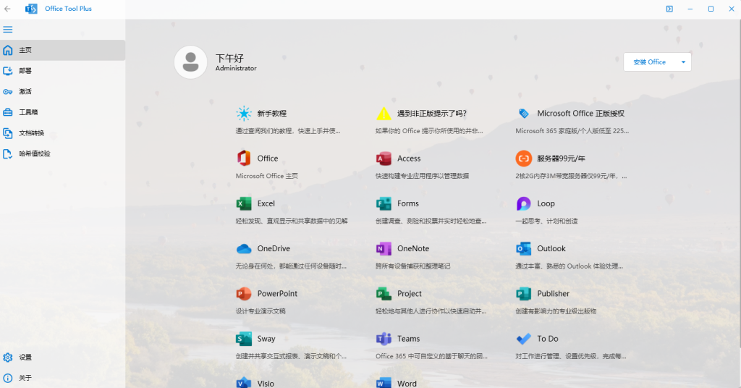Click the Loop app icon
Screen dimensions: 741x388
[524, 203]
